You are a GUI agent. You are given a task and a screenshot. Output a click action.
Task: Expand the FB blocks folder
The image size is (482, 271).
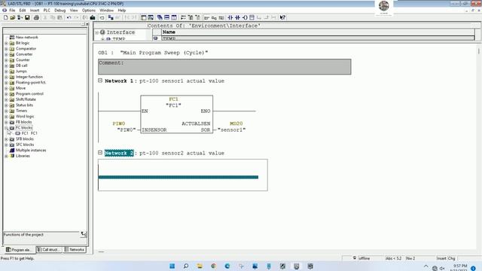(6, 122)
